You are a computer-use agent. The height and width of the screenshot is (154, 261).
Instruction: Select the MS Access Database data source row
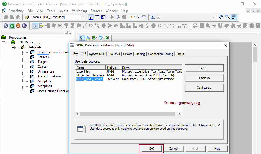(129, 75)
